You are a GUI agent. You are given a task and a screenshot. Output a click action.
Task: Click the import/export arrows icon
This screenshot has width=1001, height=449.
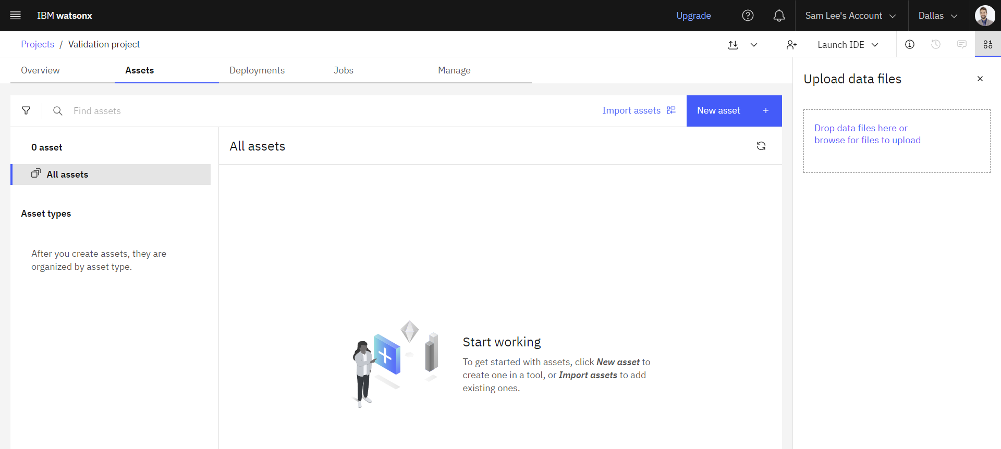click(x=733, y=45)
